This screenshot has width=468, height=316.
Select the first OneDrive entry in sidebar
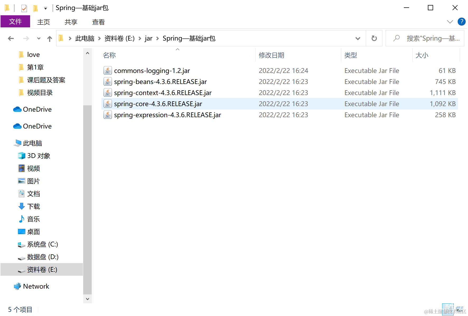pos(37,110)
